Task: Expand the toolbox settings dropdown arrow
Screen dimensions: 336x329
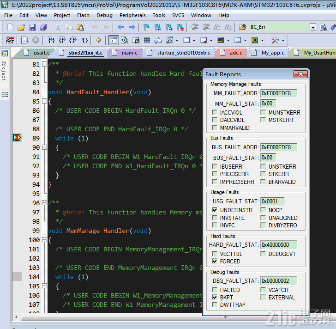Action: [283, 40]
